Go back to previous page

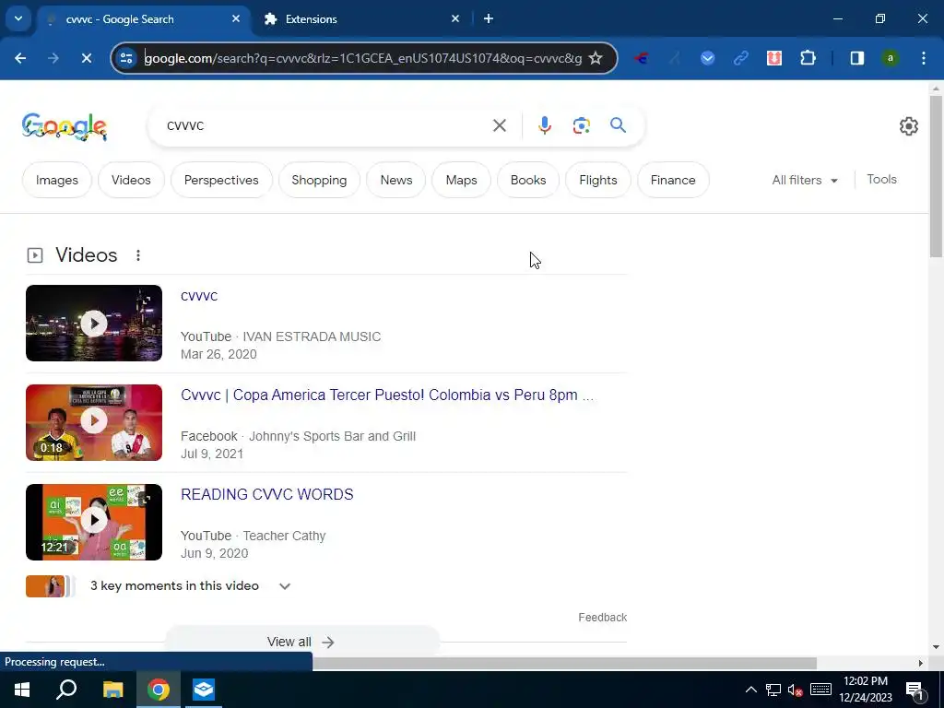pyautogui.click(x=20, y=58)
